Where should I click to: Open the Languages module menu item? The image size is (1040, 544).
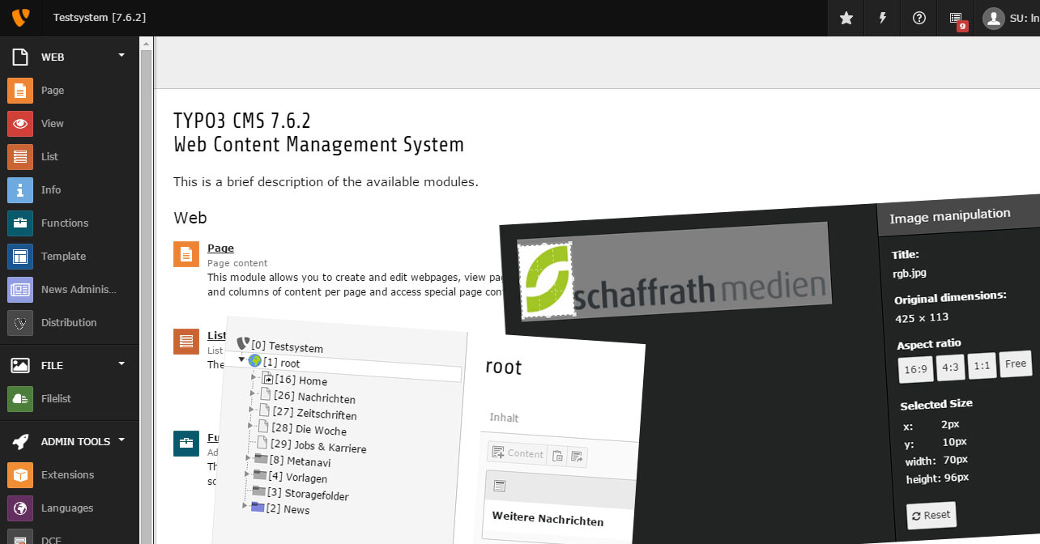67,508
